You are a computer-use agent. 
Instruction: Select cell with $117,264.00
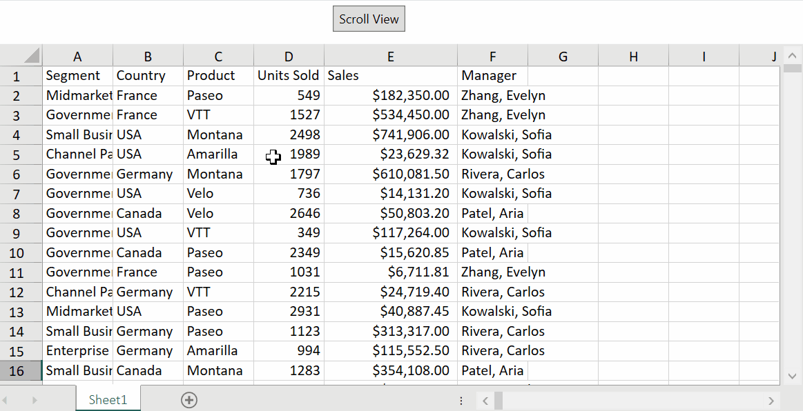(x=391, y=233)
